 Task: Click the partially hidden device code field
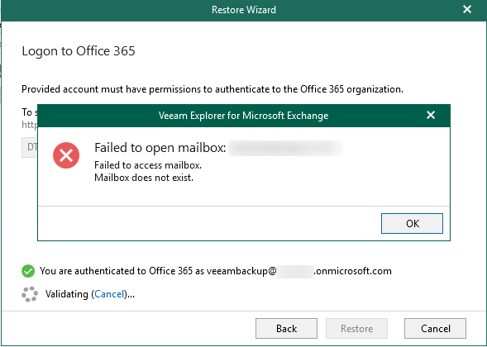(x=30, y=147)
